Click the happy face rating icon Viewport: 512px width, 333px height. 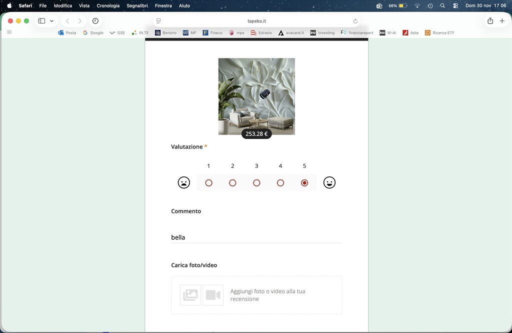(329, 183)
